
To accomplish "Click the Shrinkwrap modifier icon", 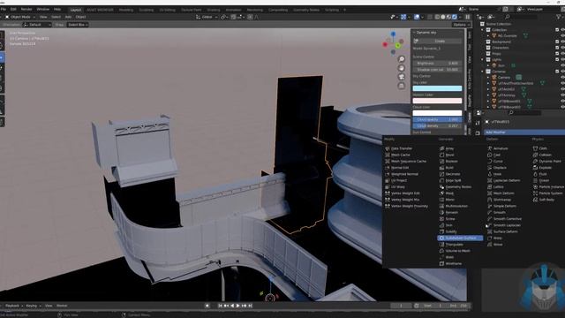I will click(x=490, y=200).
